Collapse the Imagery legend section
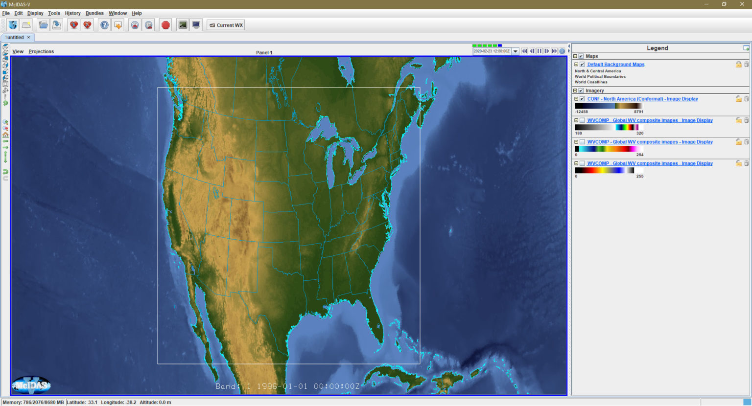The width and height of the screenshot is (752, 406). point(575,90)
